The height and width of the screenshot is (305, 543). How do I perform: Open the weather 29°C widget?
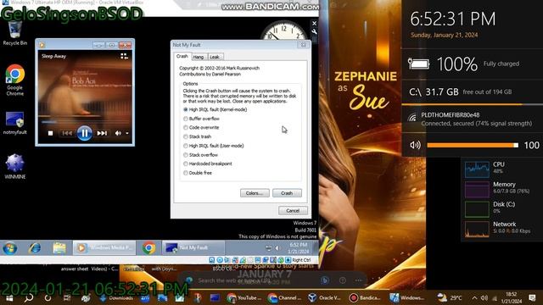450,297
